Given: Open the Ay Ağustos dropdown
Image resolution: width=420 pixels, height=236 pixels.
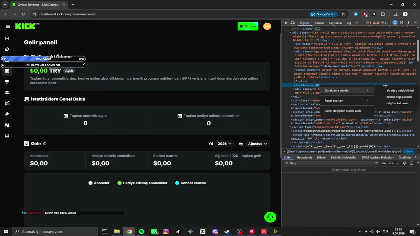Looking at the screenshot, I should (257, 144).
